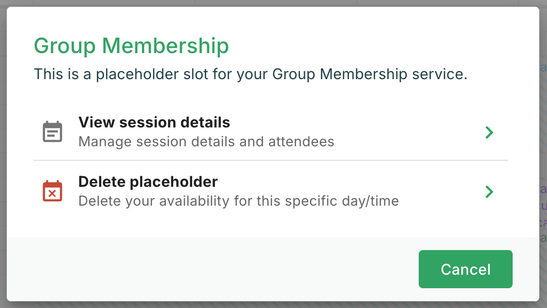
Task: Click the "Group Membership" dialog heading
Action: click(131, 46)
